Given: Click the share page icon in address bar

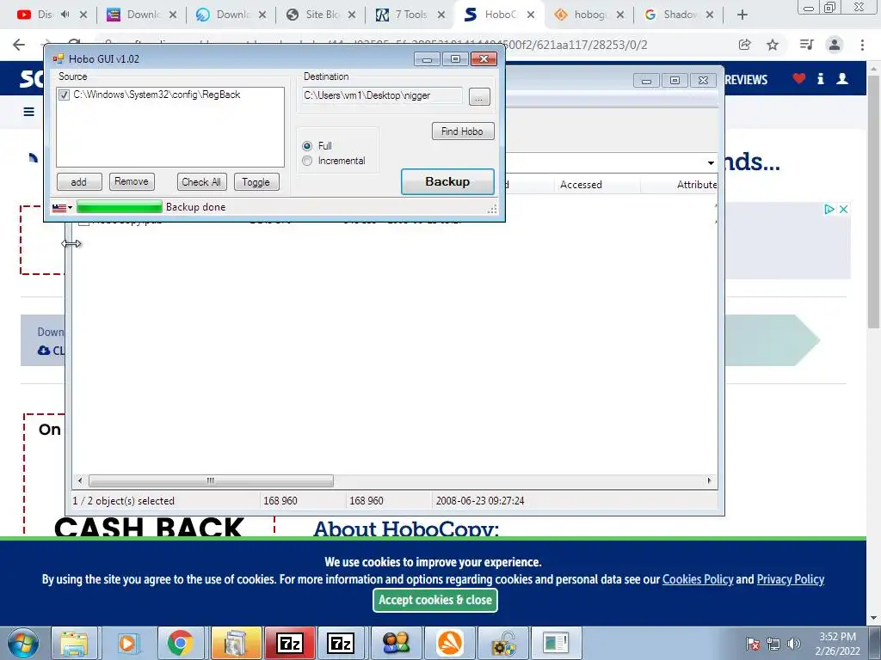Looking at the screenshot, I should coord(745,45).
